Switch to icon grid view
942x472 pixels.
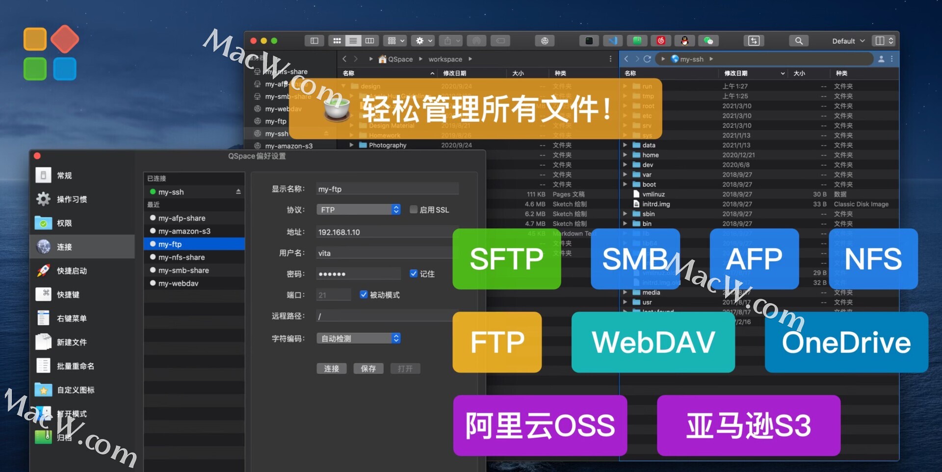337,41
